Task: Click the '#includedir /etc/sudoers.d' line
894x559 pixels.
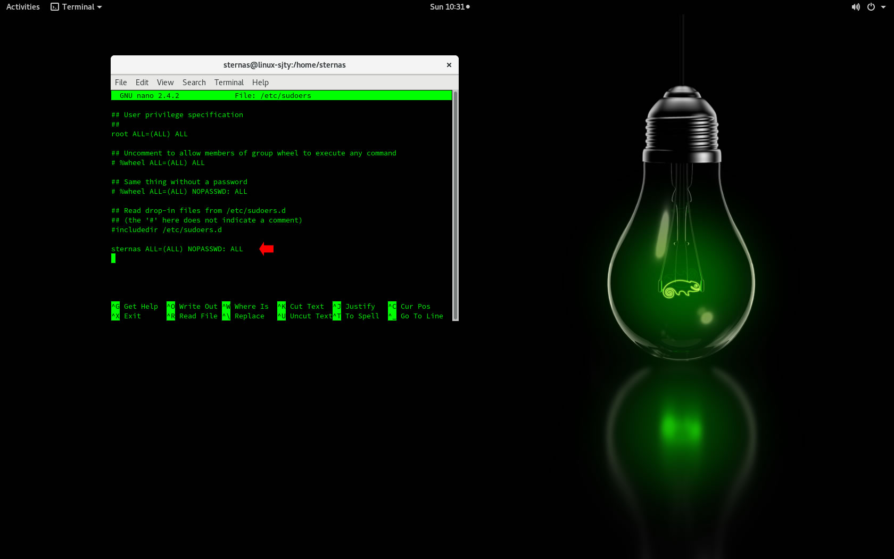Action: [x=167, y=230]
